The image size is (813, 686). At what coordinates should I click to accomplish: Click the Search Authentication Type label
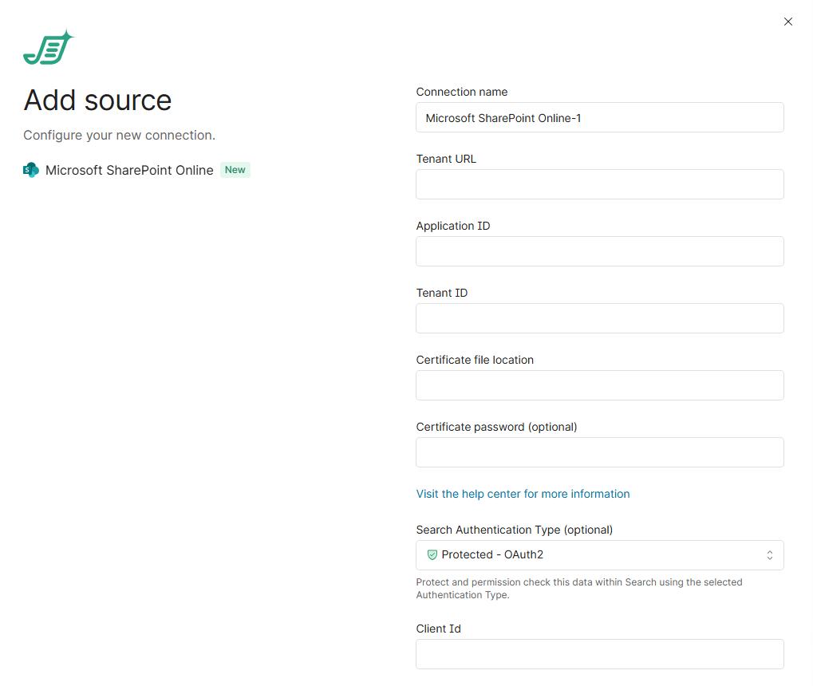click(x=514, y=530)
